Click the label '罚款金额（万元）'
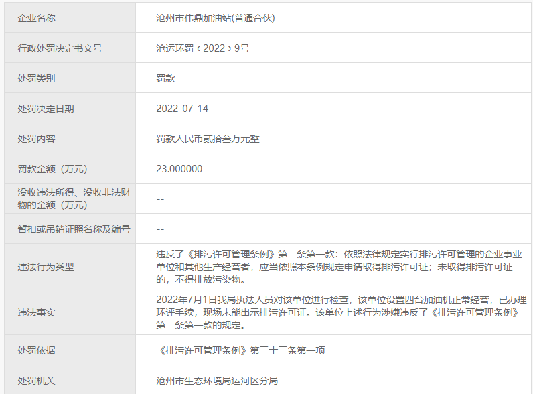This screenshot has height=394, width=533. tap(53, 169)
